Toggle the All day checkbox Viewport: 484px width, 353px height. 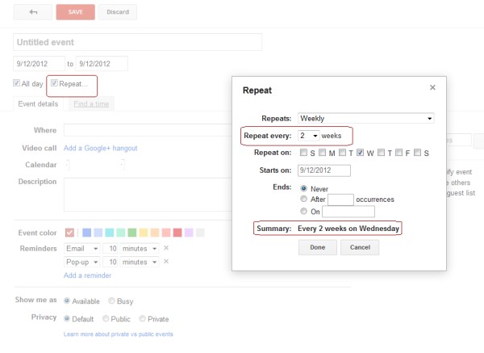point(17,83)
